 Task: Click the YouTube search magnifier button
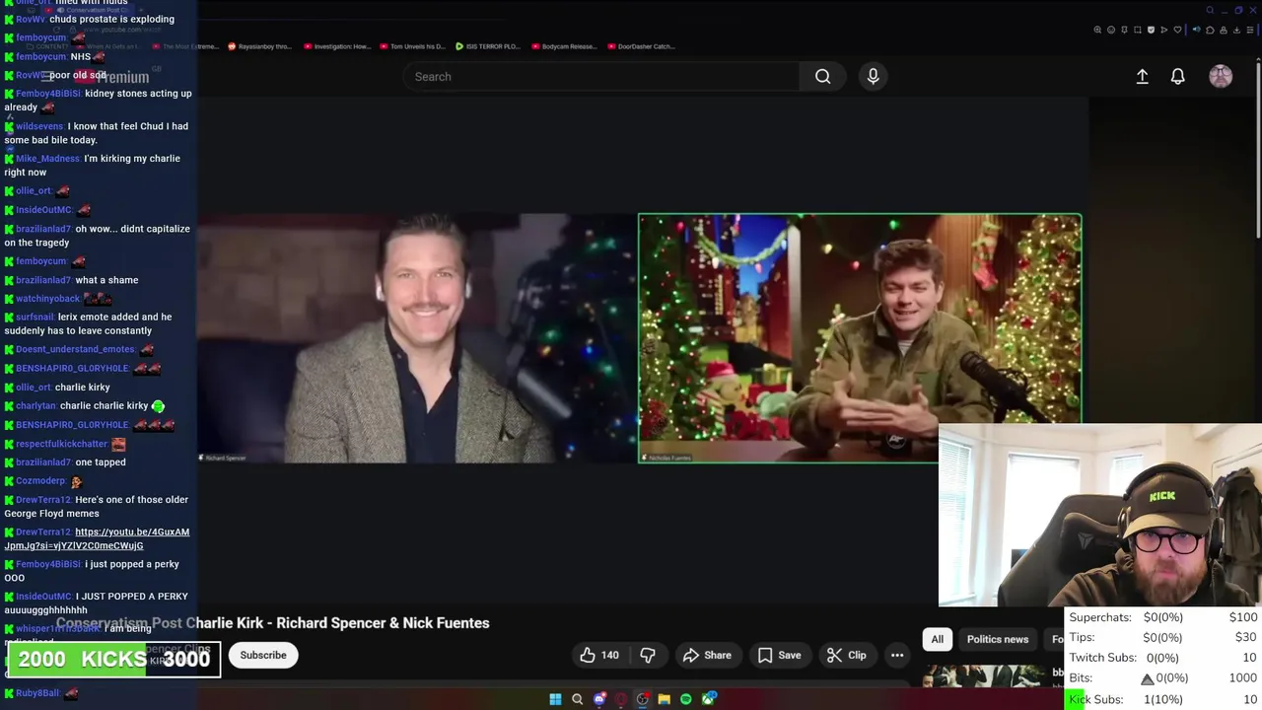[822, 76]
